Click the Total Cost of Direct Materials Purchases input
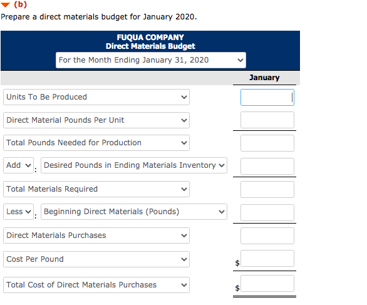367x305 pixels. point(267,284)
